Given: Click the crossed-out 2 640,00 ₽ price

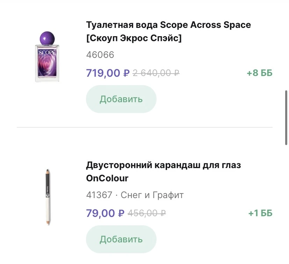Looking at the screenshot, I should [156, 73].
